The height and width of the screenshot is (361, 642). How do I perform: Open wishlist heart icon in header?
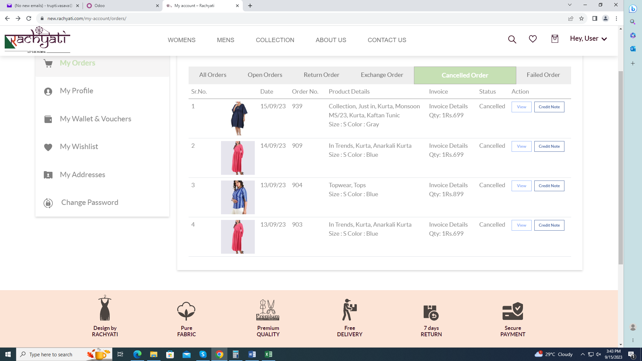[533, 39]
